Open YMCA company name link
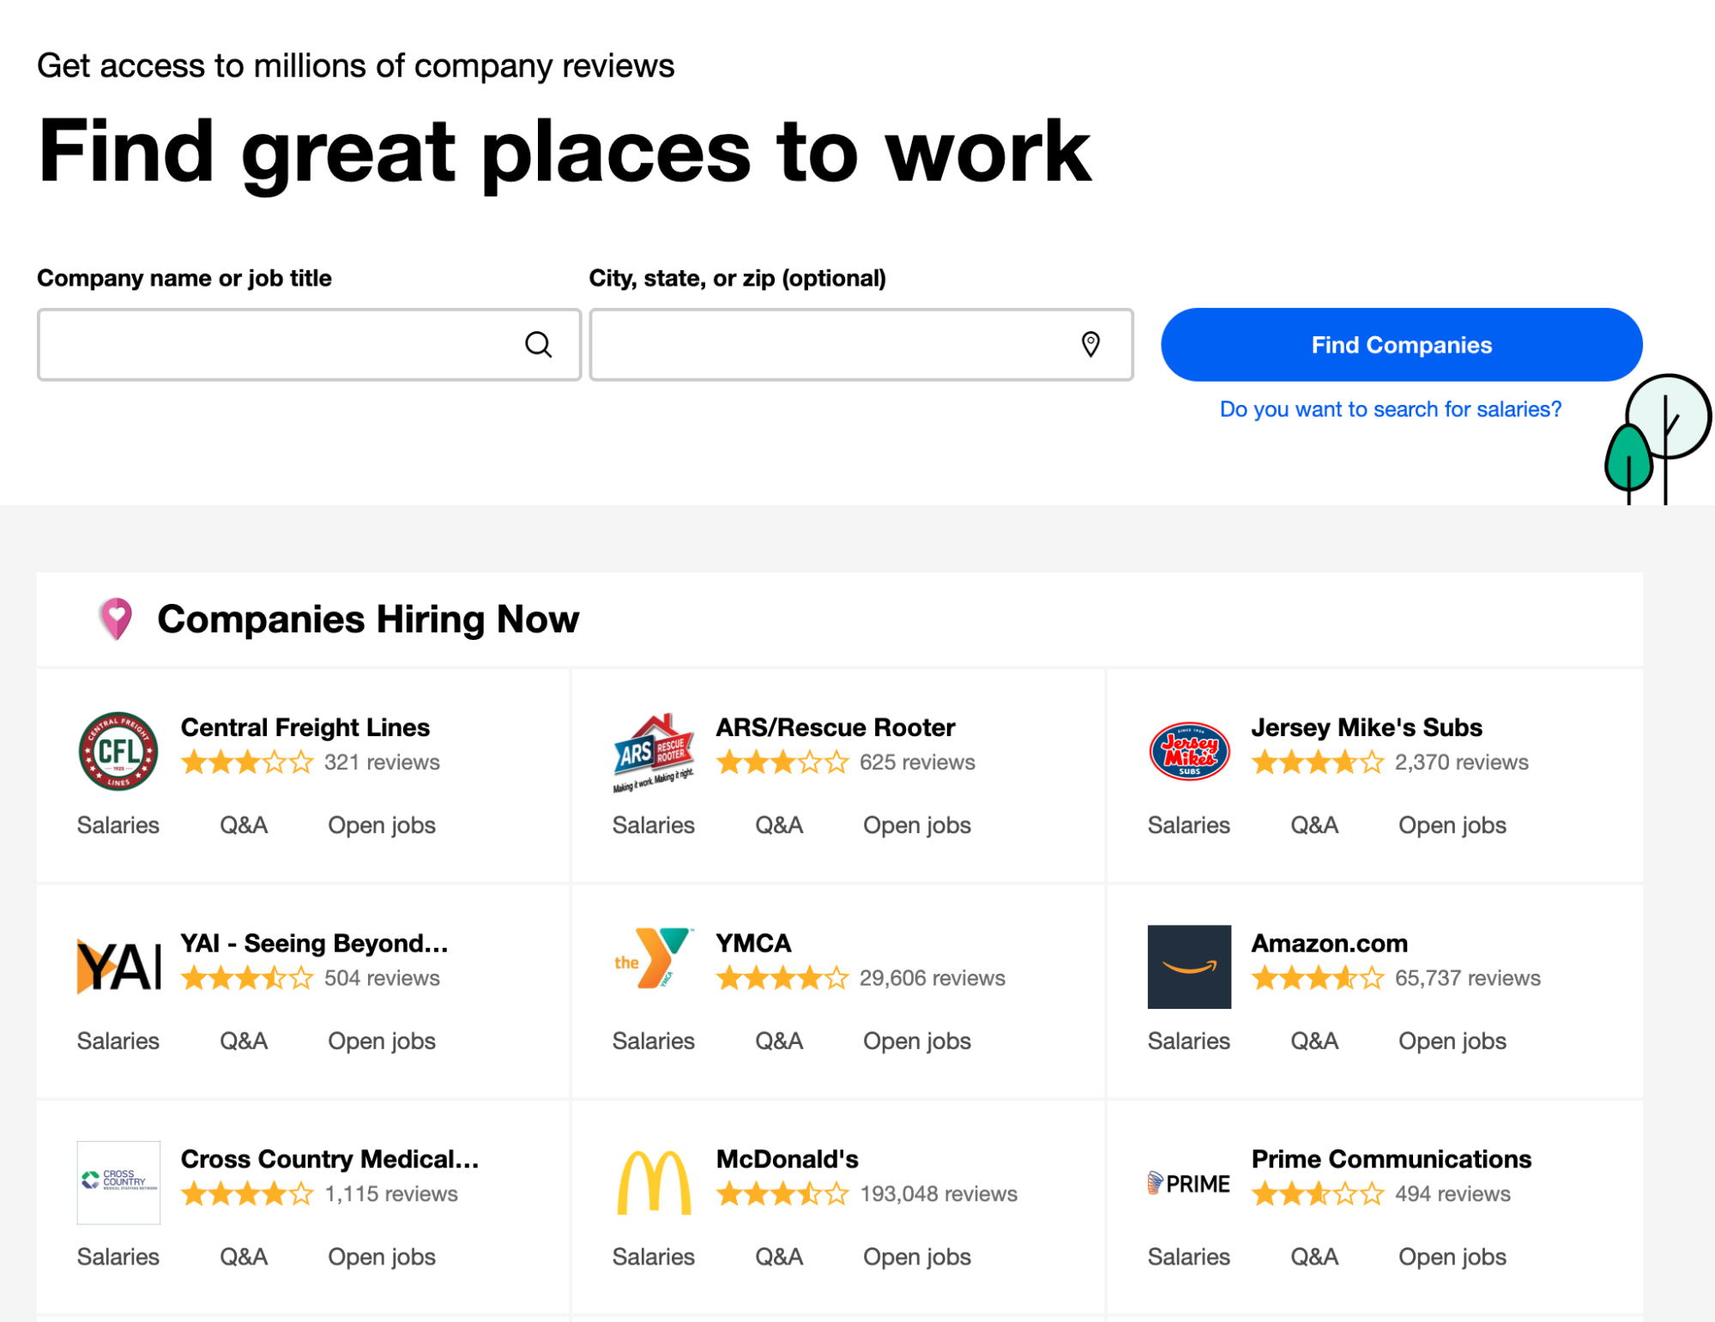1715x1322 pixels. 753,944
